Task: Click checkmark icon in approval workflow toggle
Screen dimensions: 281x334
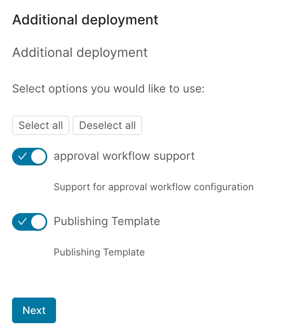Action: [22, 157]
